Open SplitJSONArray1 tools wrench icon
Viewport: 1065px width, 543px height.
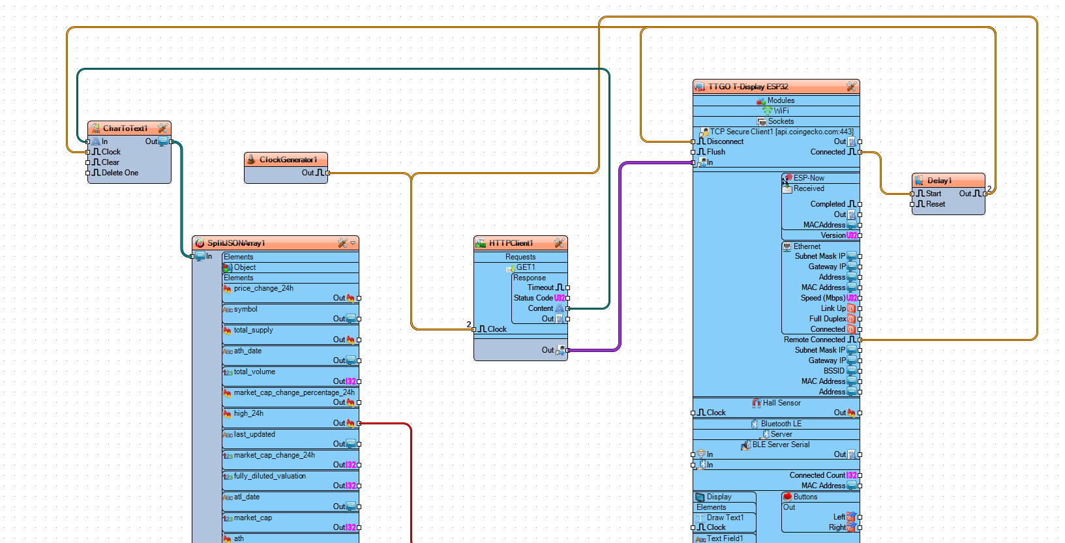pos(342,243)
